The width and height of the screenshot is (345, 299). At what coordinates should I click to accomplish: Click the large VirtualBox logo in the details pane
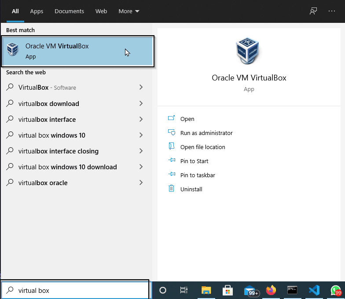click(x=247, y=51)
